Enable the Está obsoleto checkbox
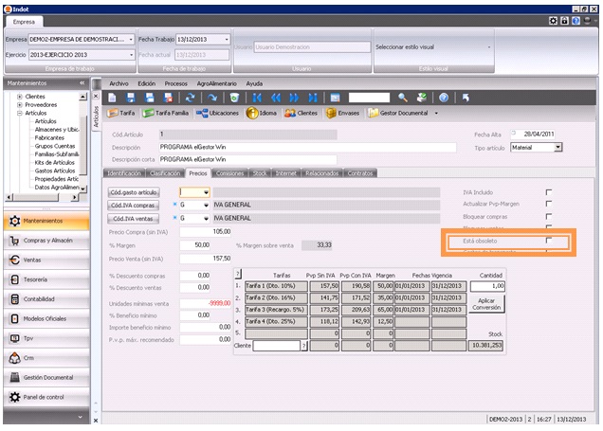 (x=548, y=242)
